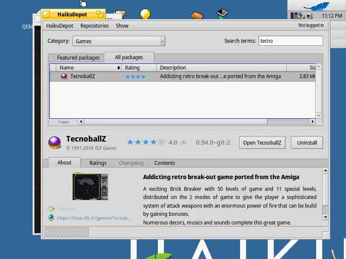Open the Repositories menu
This screenshot has height=259, width=346.
(x=94, y=26)
